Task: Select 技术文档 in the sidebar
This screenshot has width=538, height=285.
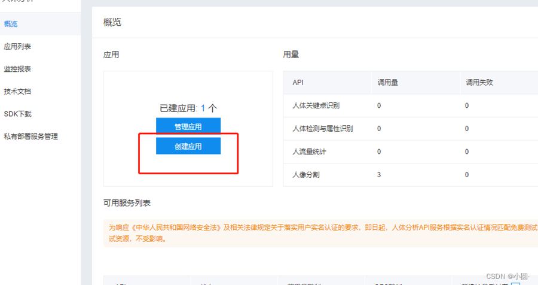Action: [x=17, y=91]
